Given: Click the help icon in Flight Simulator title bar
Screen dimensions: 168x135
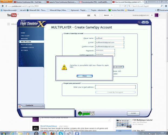Looking at the screenshot, I should click(x=139, y=22).
